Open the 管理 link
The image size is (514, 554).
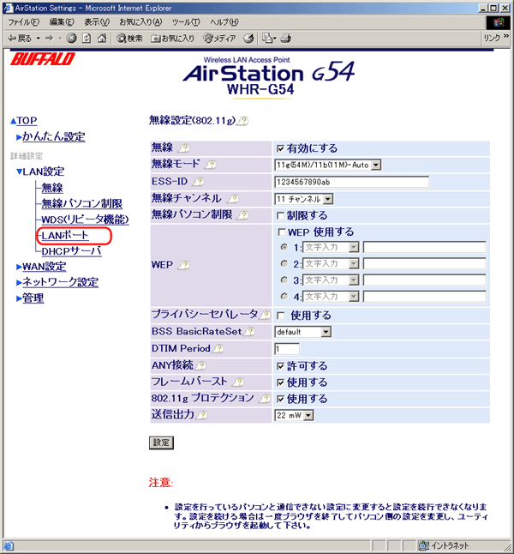click(x=33, y=298)
